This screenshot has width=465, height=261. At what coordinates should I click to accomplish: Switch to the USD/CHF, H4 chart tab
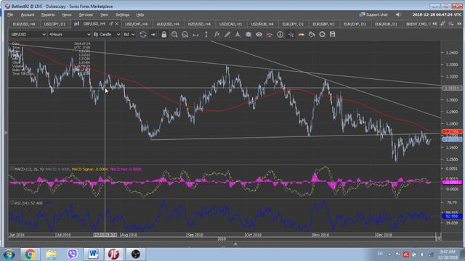[136, 24]
